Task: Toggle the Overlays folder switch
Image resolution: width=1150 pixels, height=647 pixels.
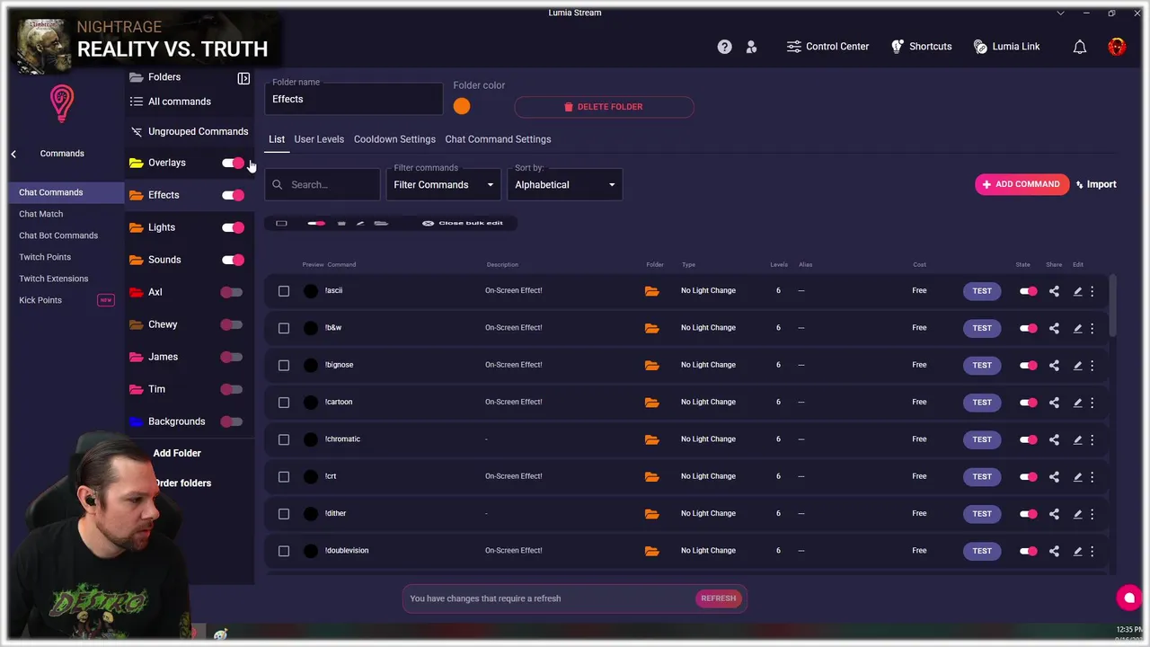Action: [x=233, y=163]
